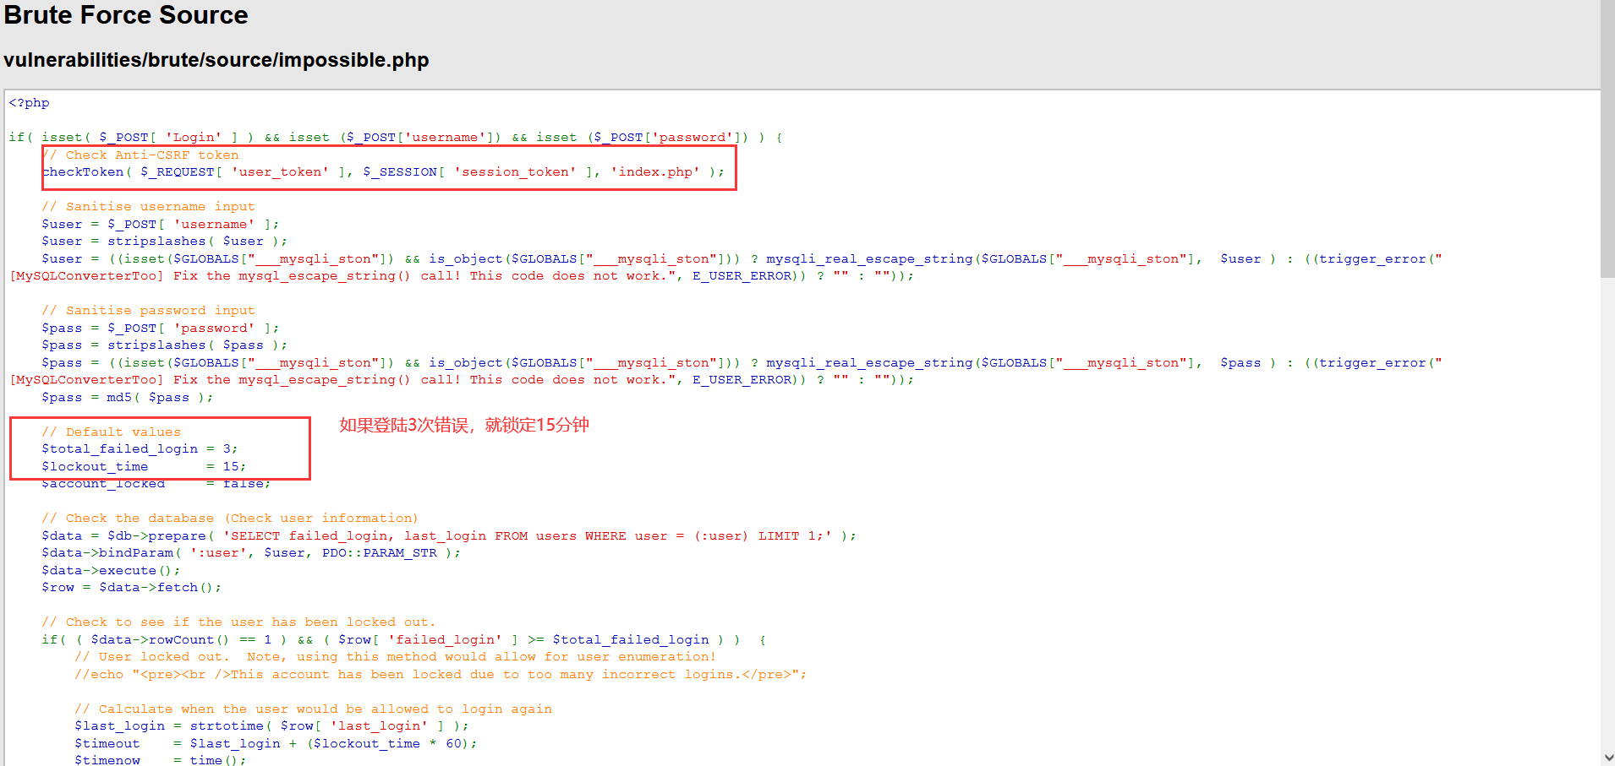Screen dimensions: 1615x766
Task: Click the '// Sanitise password input' comment
Action: [148, 311]
